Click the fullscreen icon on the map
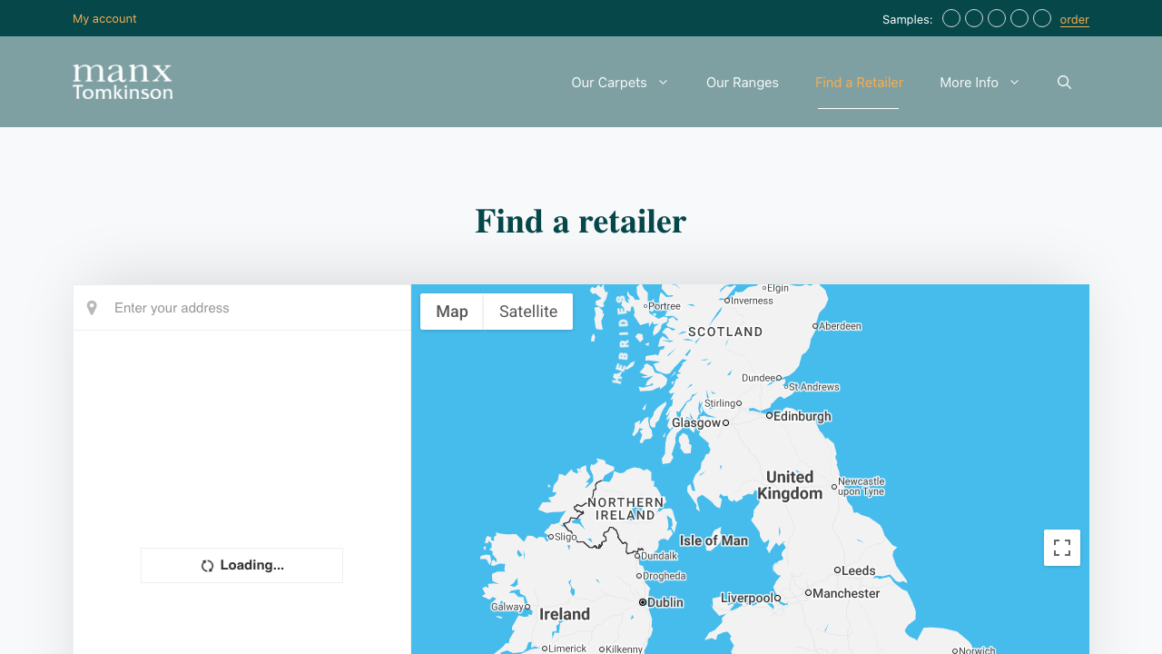Viewport: 1162px width, 654px height. click(x=1062, y=548)
